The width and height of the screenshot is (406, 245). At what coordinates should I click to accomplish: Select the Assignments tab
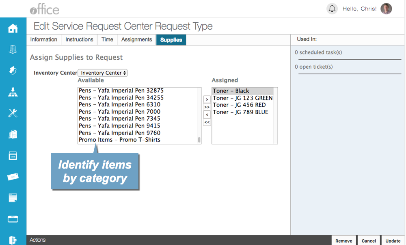point(136,40)
